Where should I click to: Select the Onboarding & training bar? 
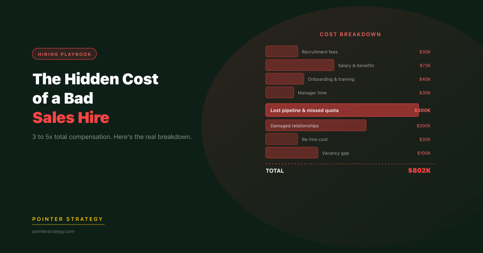[285, 79]
